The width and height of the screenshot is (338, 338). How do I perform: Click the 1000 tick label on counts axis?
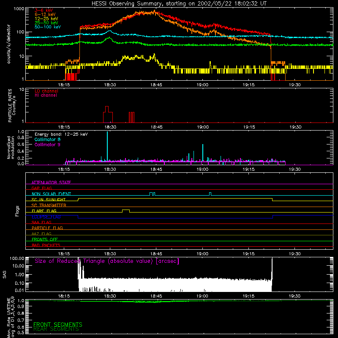coord(19,9)
